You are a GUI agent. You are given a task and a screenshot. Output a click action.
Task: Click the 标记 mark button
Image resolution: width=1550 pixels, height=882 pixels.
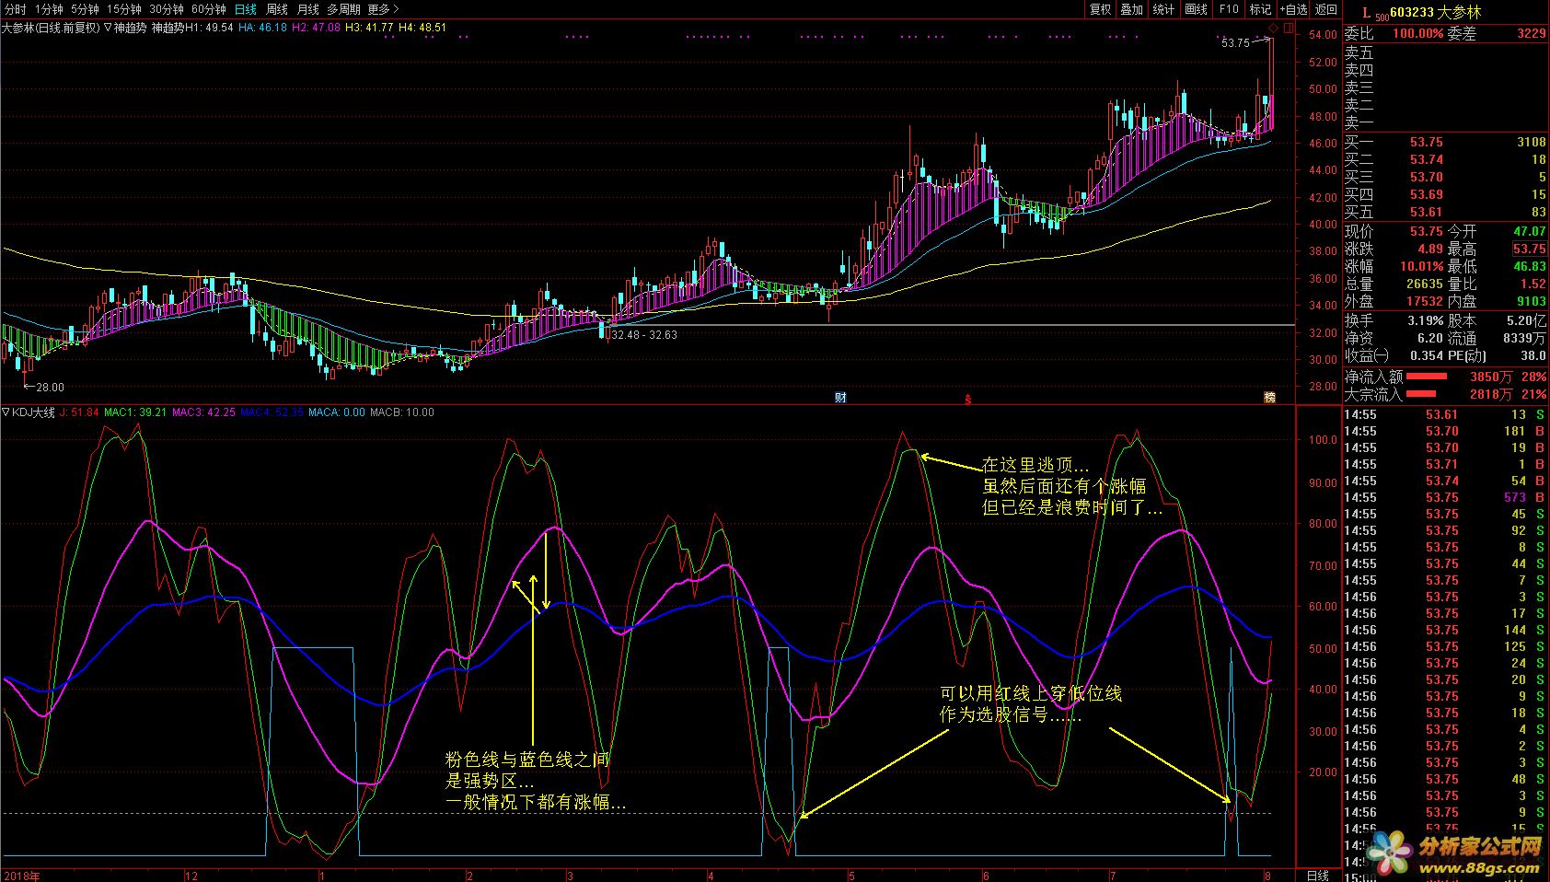[1260, 9]
